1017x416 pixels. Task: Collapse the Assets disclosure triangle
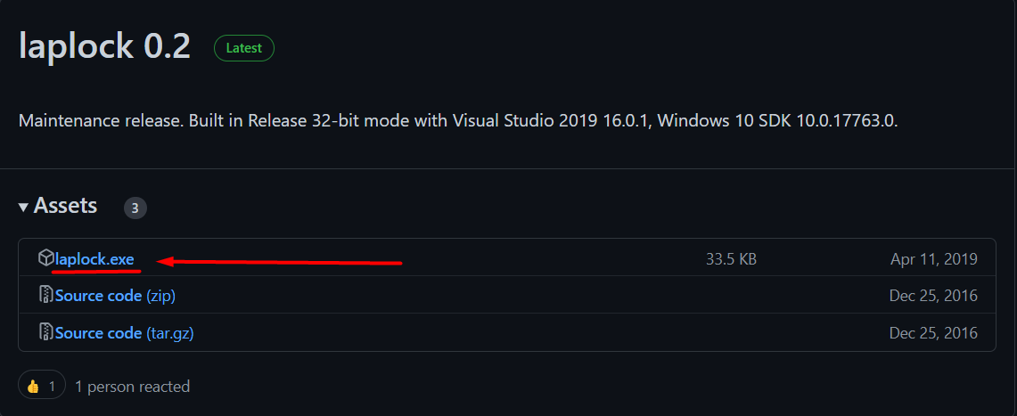pos(23,208)
